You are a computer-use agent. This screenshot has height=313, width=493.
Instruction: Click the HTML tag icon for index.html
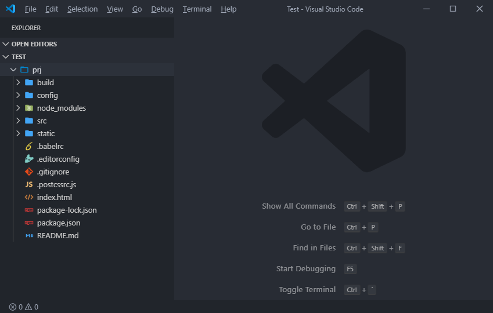point(29,197)
